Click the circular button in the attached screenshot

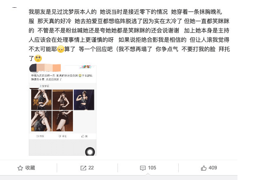[90, 152]
